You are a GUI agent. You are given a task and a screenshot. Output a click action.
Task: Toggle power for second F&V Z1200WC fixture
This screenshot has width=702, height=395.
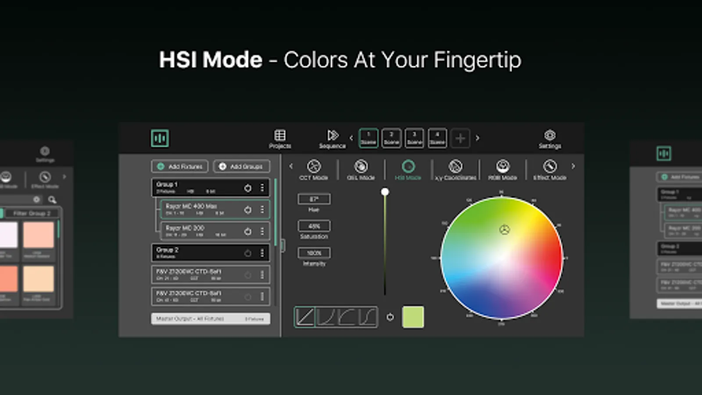coord(248,297)
